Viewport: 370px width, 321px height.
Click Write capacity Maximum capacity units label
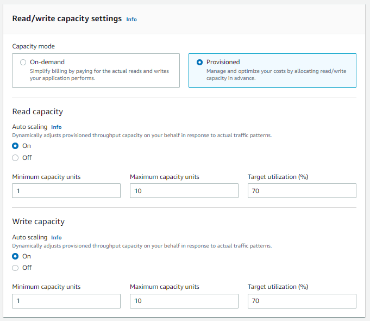pyautogui.click(x=165, y=287)
